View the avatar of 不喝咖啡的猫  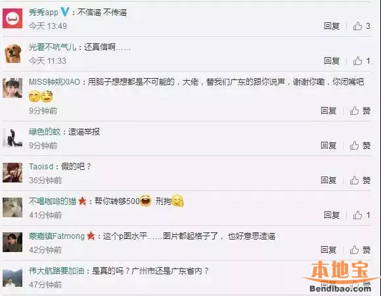click(x=12, y=207)
